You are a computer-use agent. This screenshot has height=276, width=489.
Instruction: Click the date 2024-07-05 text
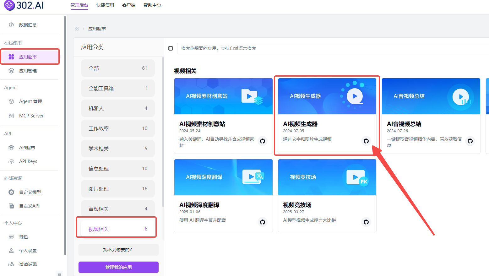[294, 131]
